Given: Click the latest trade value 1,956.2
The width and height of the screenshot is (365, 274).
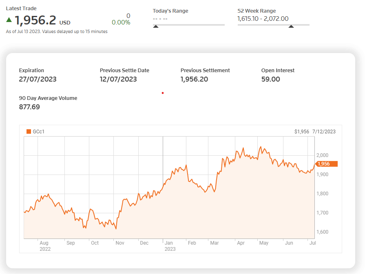Looking at the screenshot, I should [35, 20].
